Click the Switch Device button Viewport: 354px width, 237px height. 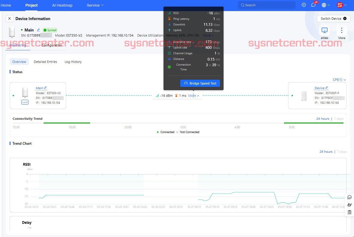pos(334,19)
